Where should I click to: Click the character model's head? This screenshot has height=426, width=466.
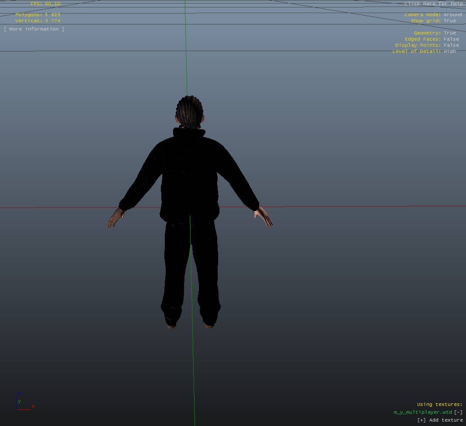189,112
